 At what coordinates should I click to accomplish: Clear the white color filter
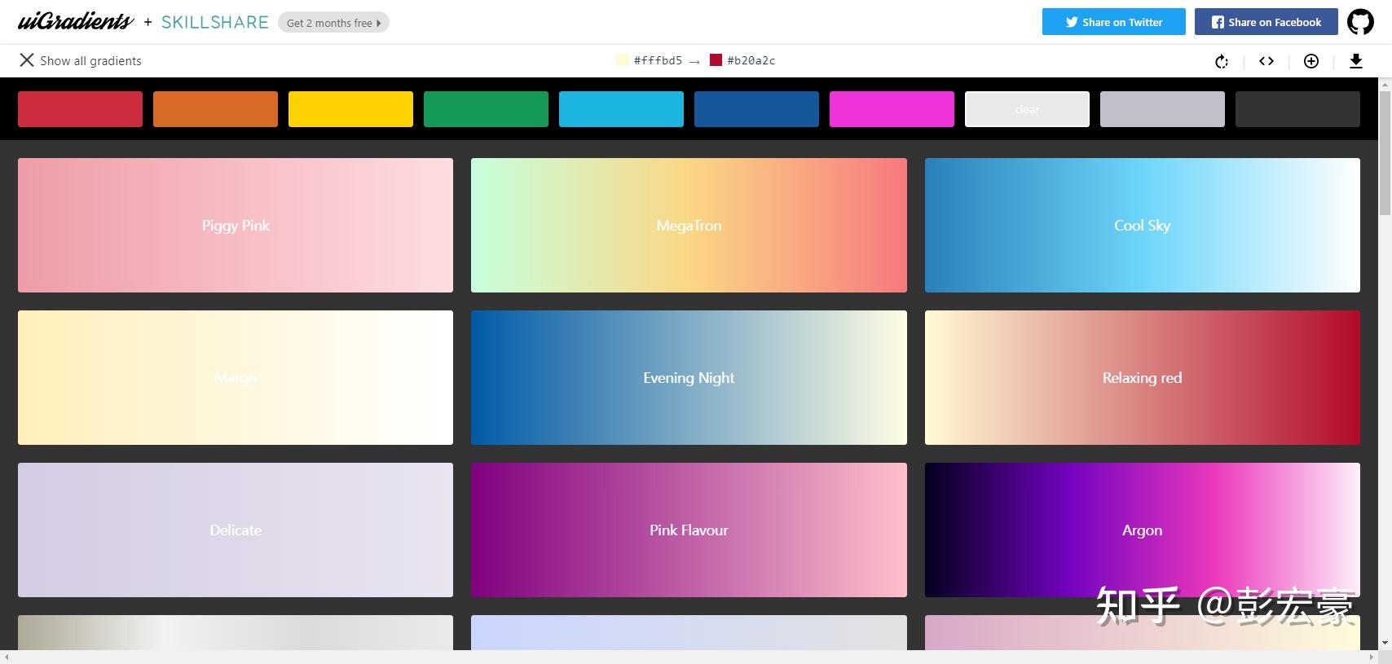(x=1027, y=109)
